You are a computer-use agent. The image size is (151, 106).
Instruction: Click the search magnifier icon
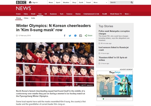point(132,3)
